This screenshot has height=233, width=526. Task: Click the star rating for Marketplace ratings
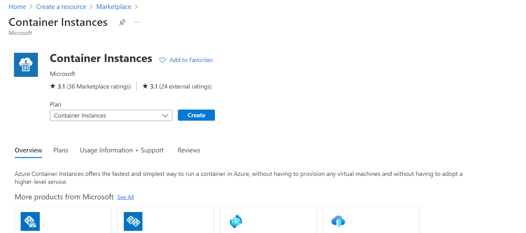coord(52,86)
